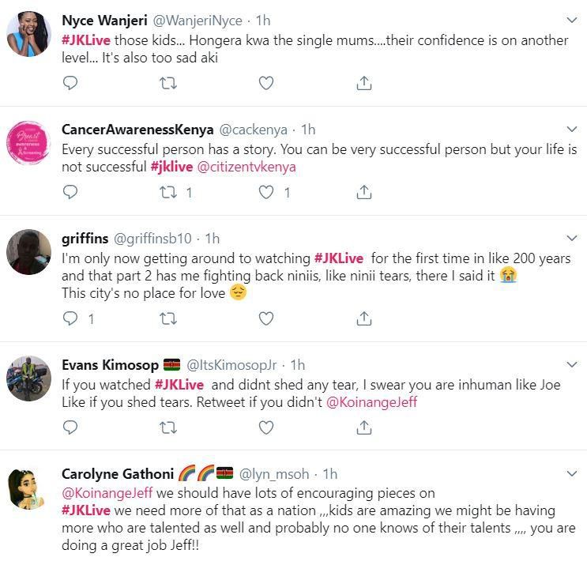
Task: Like griffins' tweet about JKLive
Action: tap(266, 318)
